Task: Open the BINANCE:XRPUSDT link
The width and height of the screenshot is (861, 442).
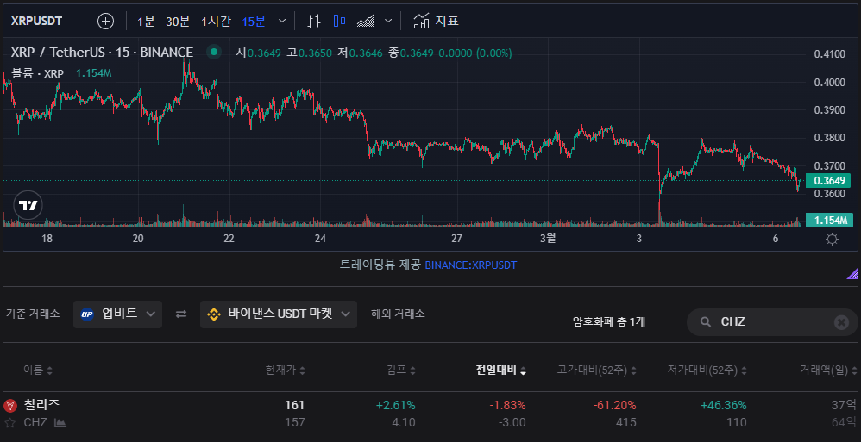Action: click(x=470, y=265)
